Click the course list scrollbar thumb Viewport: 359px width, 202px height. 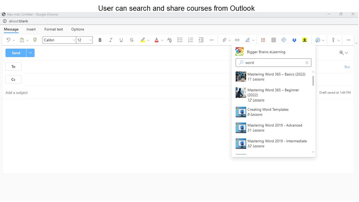coord(313,81)
